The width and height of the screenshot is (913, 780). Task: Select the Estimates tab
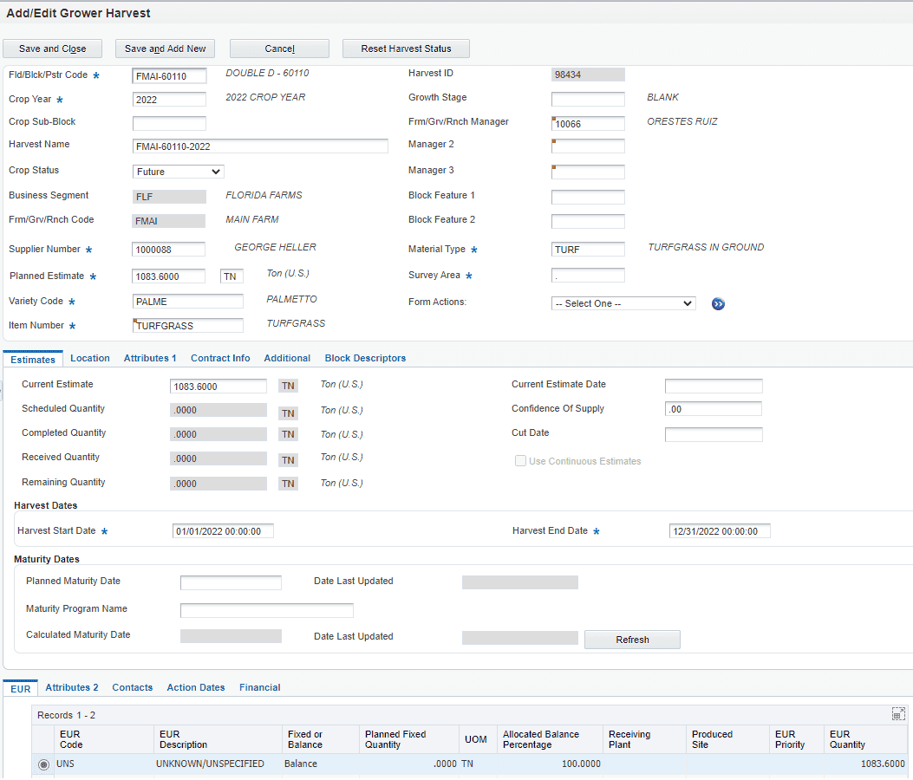click(33, 359)
